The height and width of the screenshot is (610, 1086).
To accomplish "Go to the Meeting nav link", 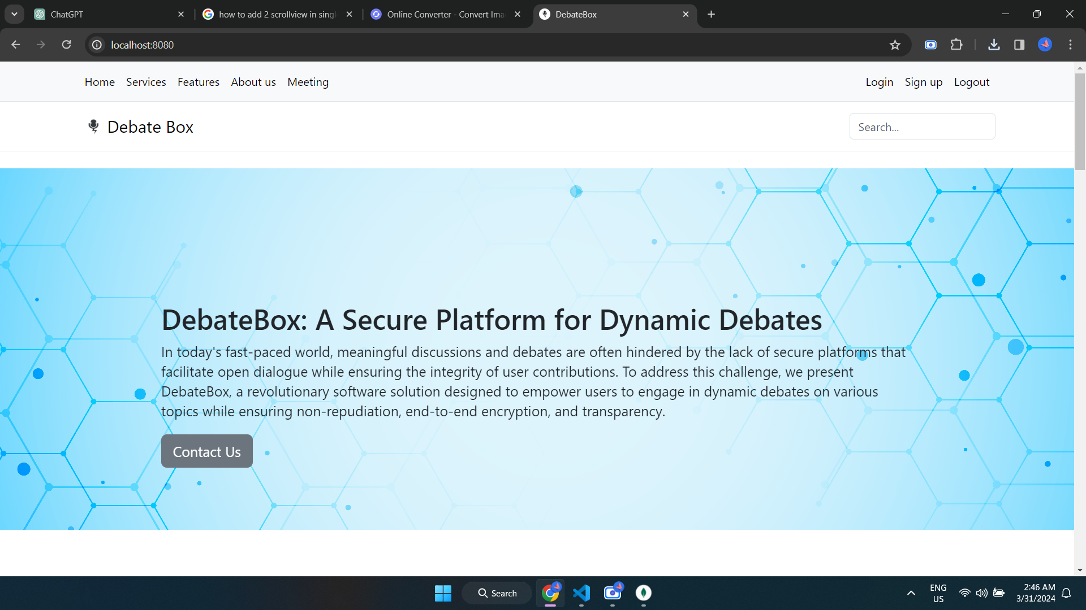I will tap(308, 82).
